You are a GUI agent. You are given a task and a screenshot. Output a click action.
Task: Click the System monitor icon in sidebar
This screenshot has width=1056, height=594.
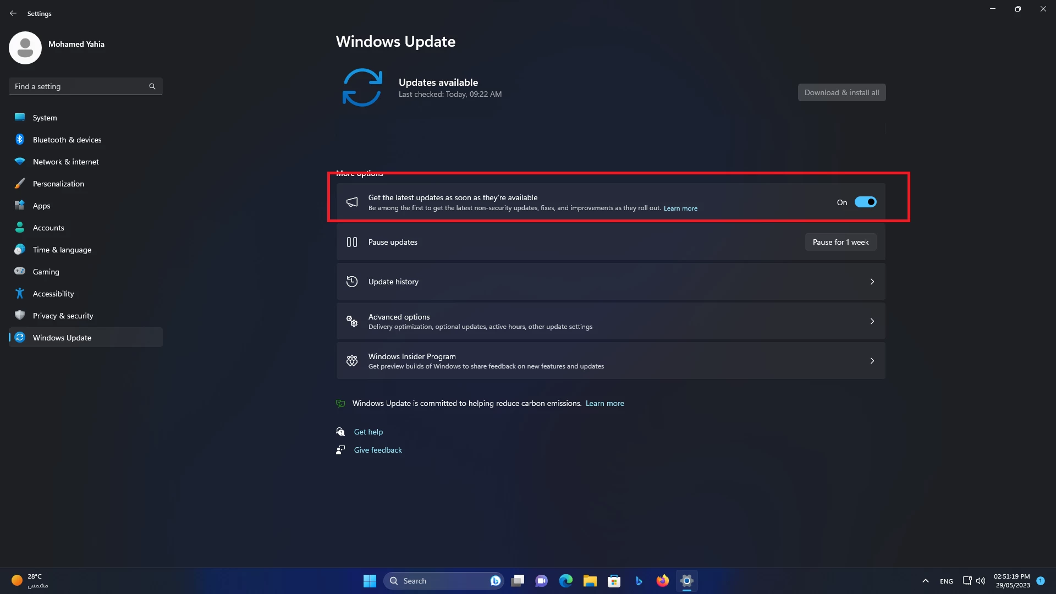click(20, 117)
